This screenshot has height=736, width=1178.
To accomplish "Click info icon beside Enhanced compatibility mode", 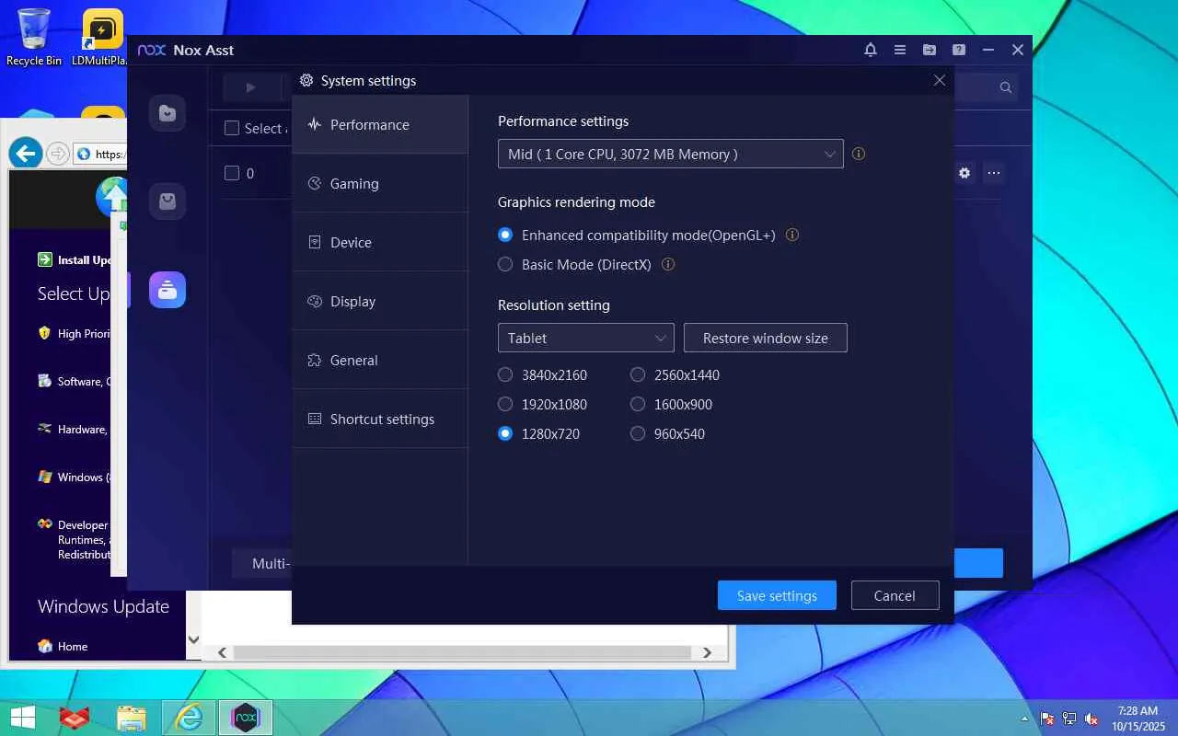I will tap(792, 235).
